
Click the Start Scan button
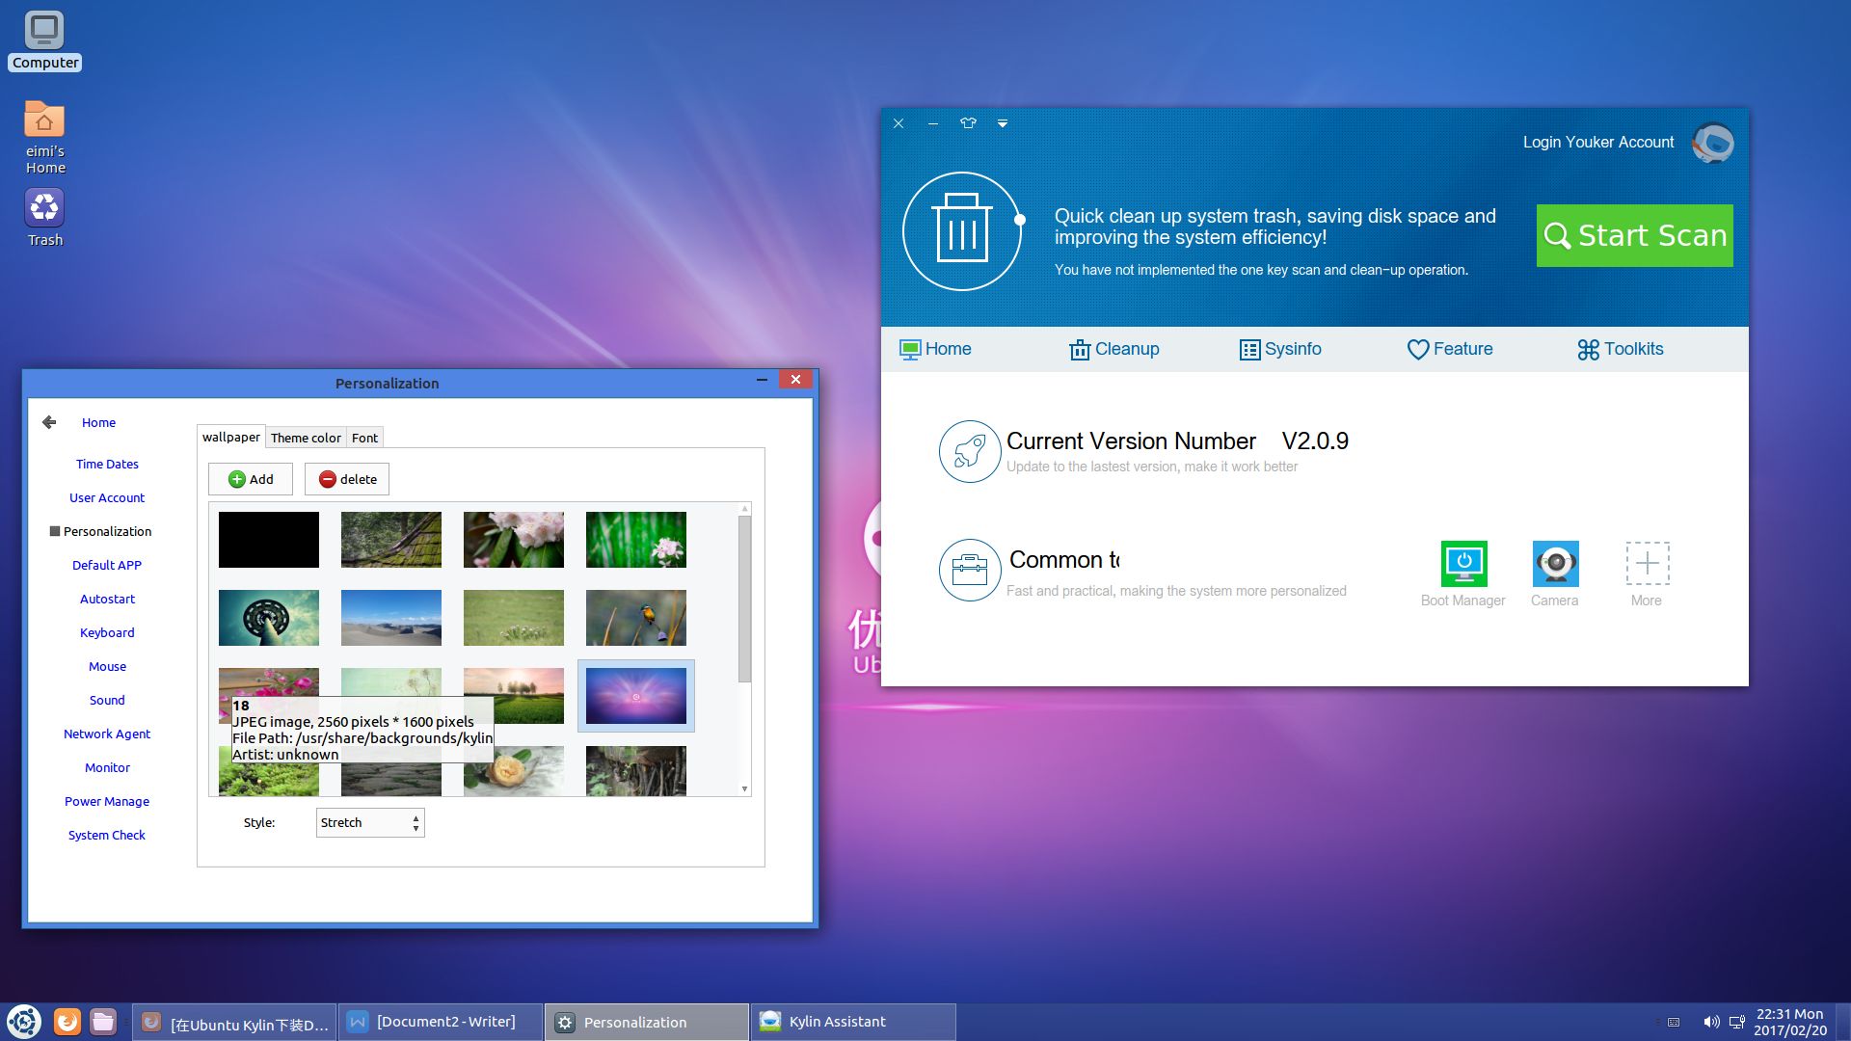coord(1634,235)
